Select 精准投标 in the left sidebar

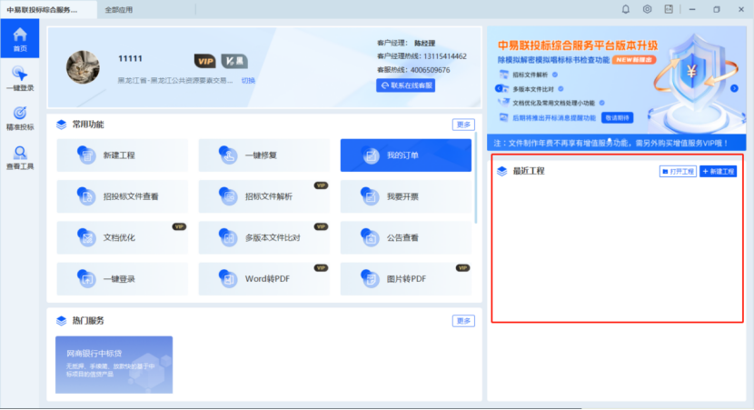coord(19,117)
